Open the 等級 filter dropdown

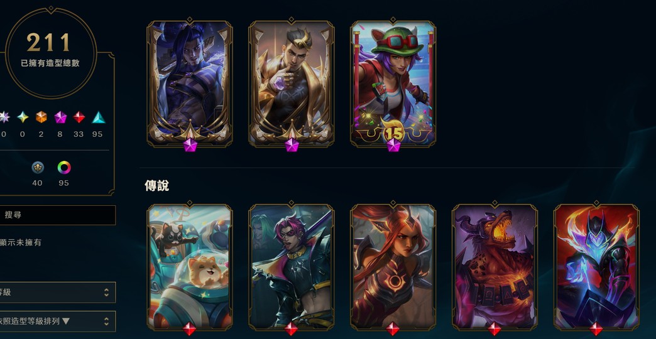(x=57, y=292)
